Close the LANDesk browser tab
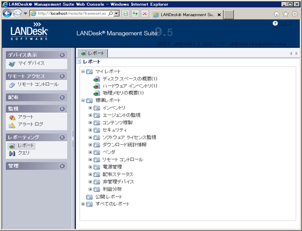 (219, 15)
